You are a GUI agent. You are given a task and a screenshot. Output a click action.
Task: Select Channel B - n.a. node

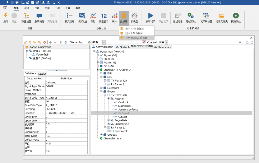click(x=113, y=139)
